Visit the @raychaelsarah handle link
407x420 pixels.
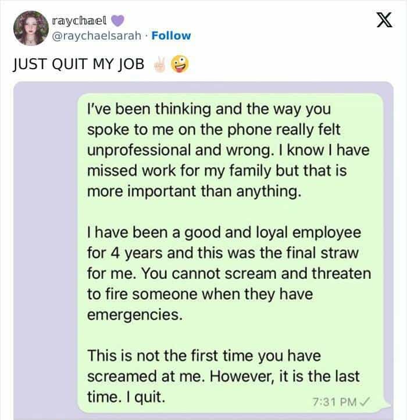pos(97,35)
